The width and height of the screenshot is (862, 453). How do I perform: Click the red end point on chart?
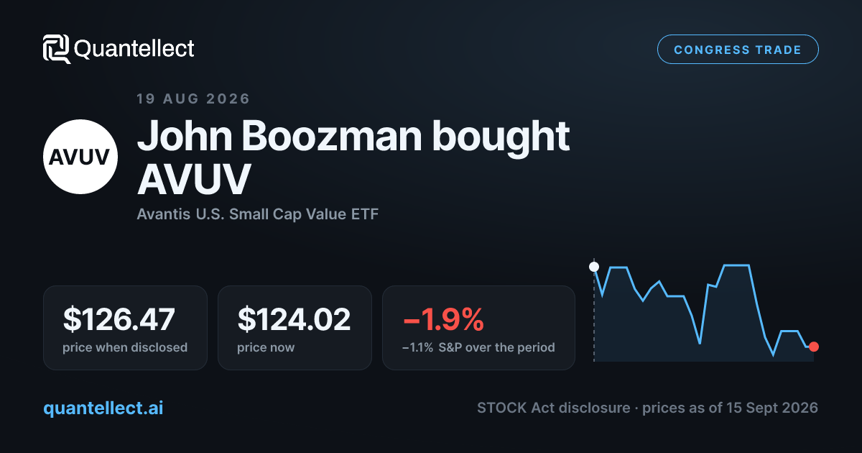813,347
